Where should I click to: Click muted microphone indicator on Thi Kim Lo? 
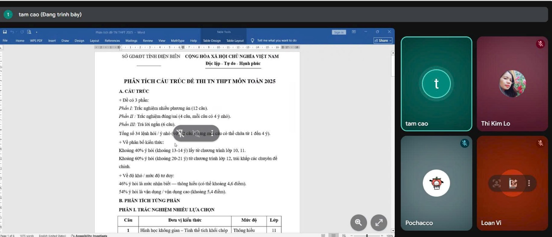pyautogui.click(x=540, y=44)
